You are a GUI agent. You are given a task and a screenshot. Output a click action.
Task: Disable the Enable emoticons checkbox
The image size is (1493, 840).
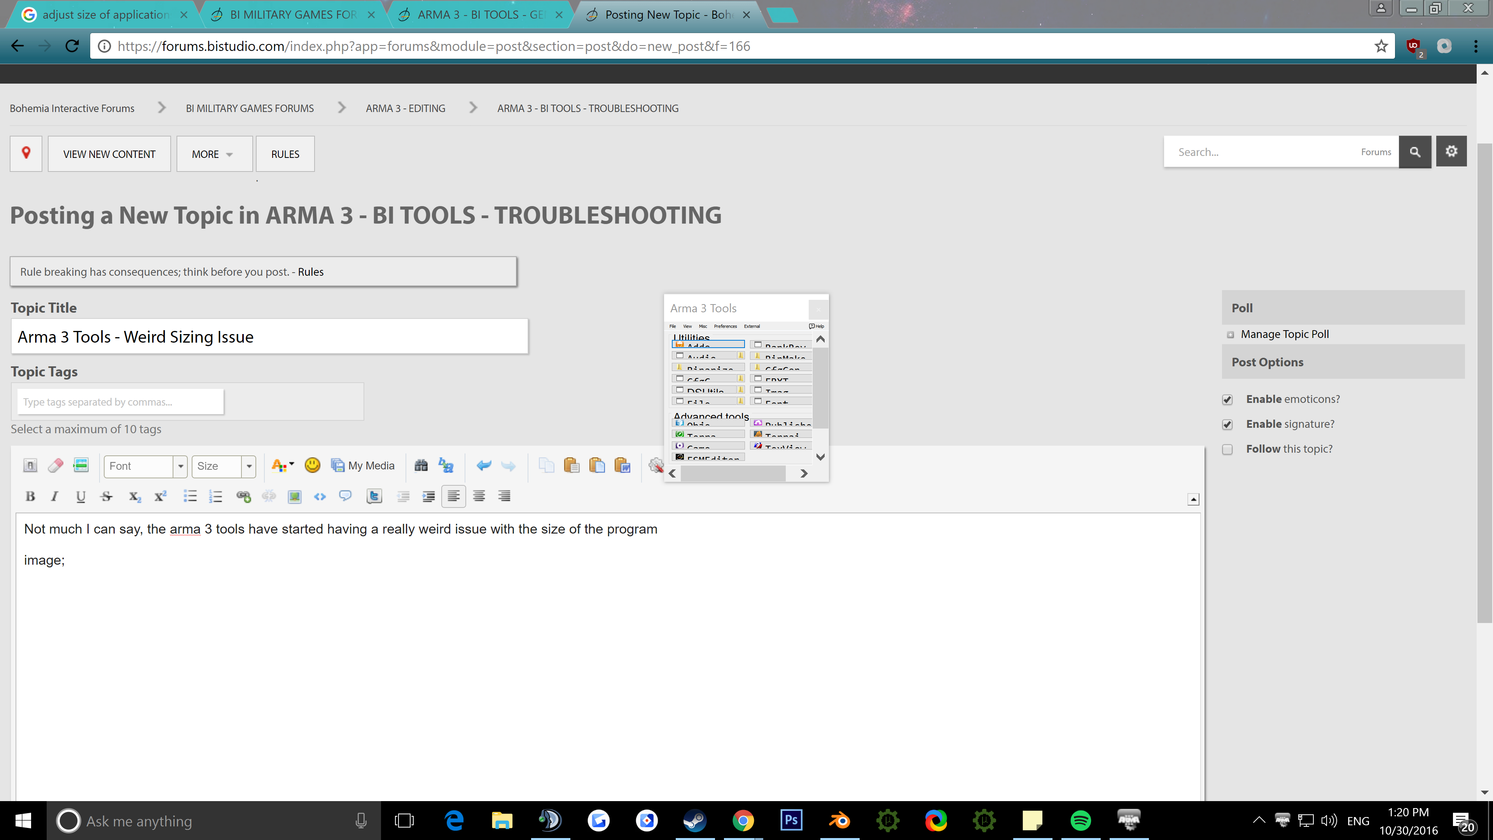point(1227,399)
